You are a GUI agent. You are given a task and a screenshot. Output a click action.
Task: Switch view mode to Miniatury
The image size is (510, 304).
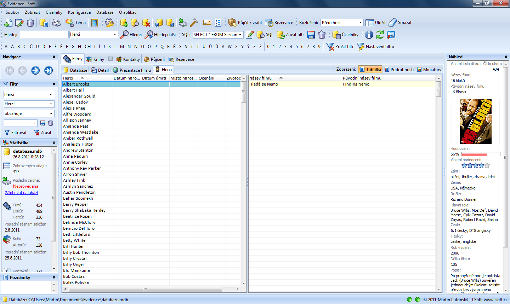coord(429,70)
